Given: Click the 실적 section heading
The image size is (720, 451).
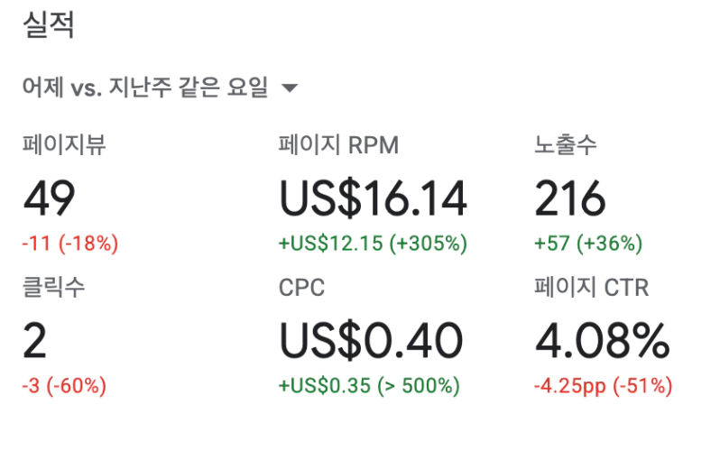Looking at the screenshot, I should point(47,26).
